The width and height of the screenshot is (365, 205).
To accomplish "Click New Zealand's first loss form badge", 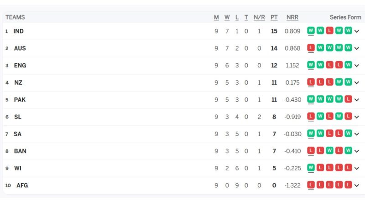I will pyautogui.click(x=311, y=82).
